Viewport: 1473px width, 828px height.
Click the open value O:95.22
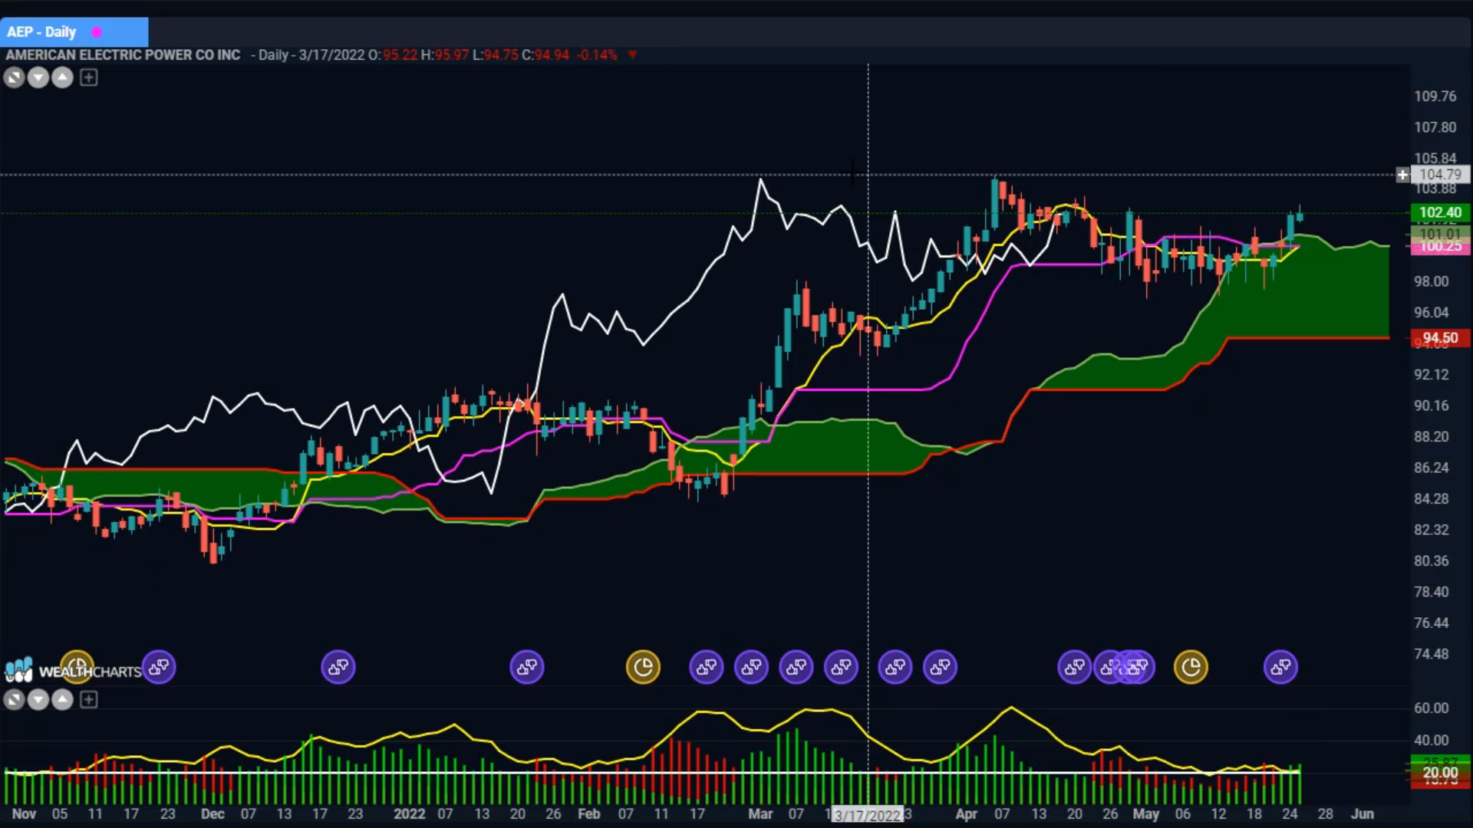coord(393,55)
